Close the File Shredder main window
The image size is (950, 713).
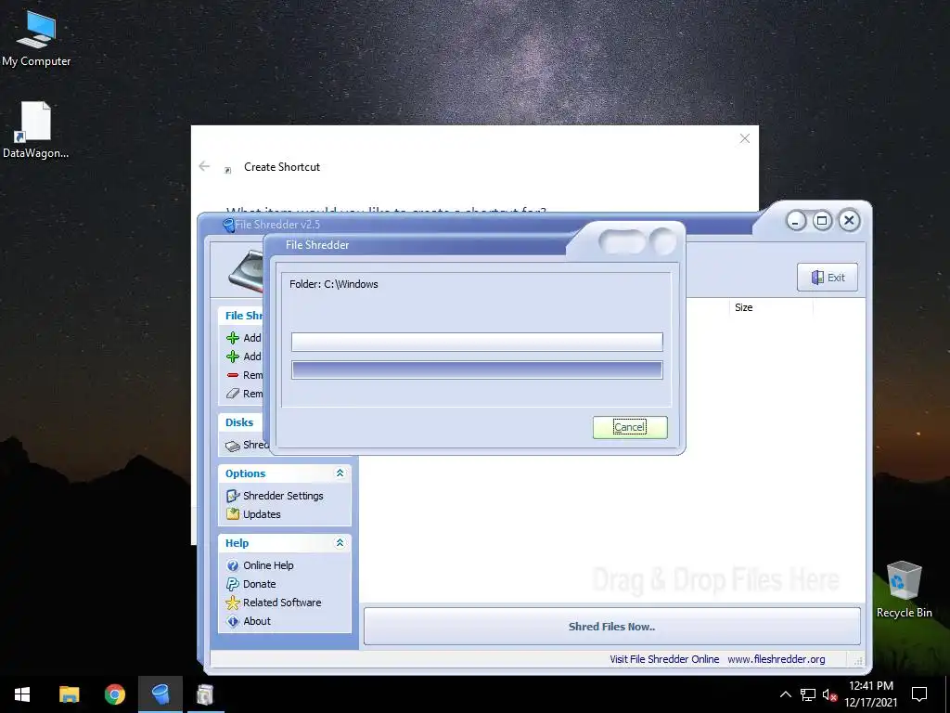[850, 221]
